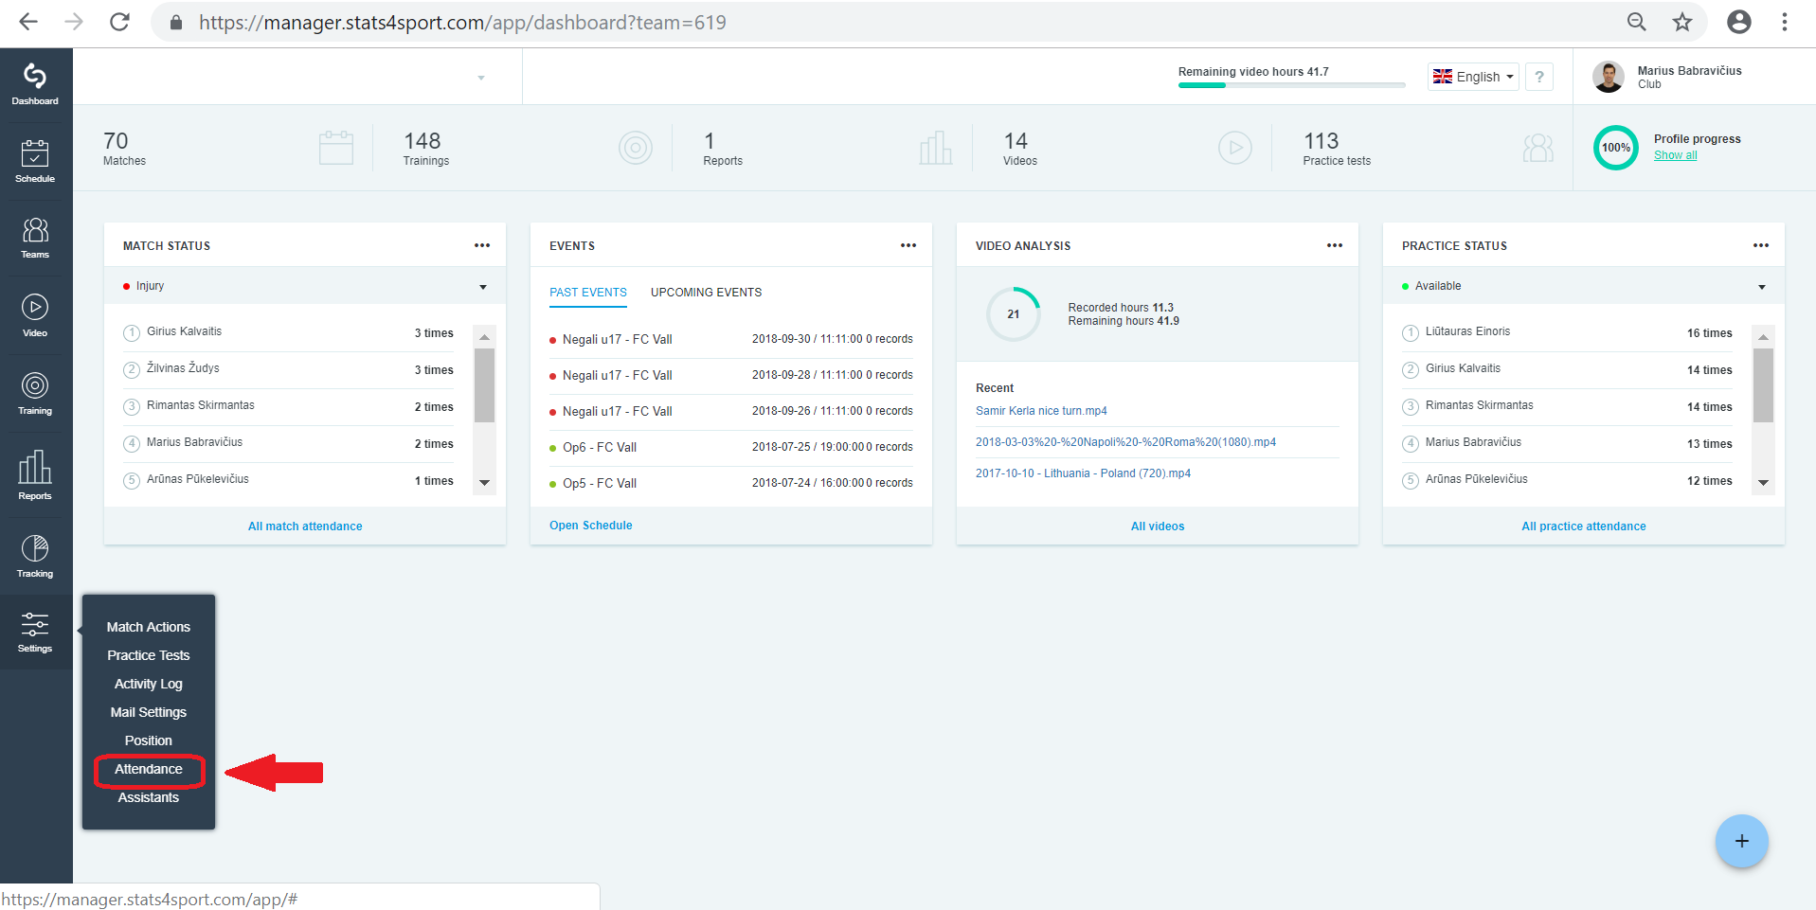Open Mail Settings from Settings menu

pyautogui.click(x=149, y=712)
